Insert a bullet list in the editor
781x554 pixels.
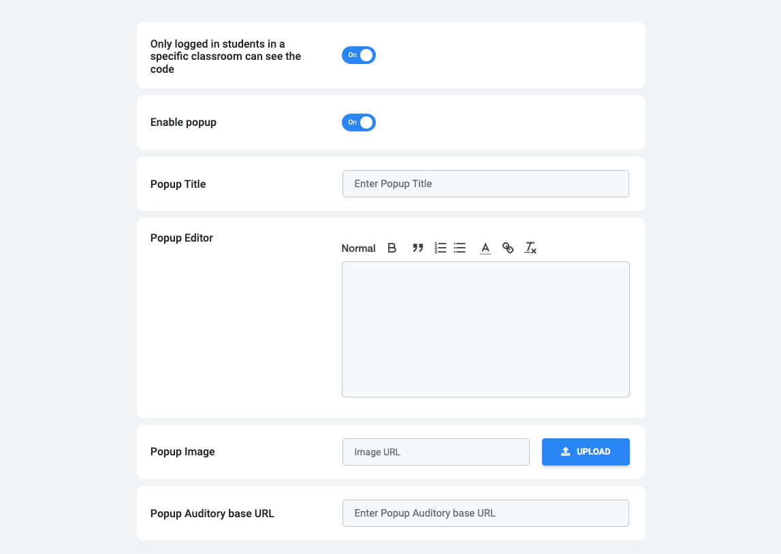pyautogui.click(x=460, y=248)
